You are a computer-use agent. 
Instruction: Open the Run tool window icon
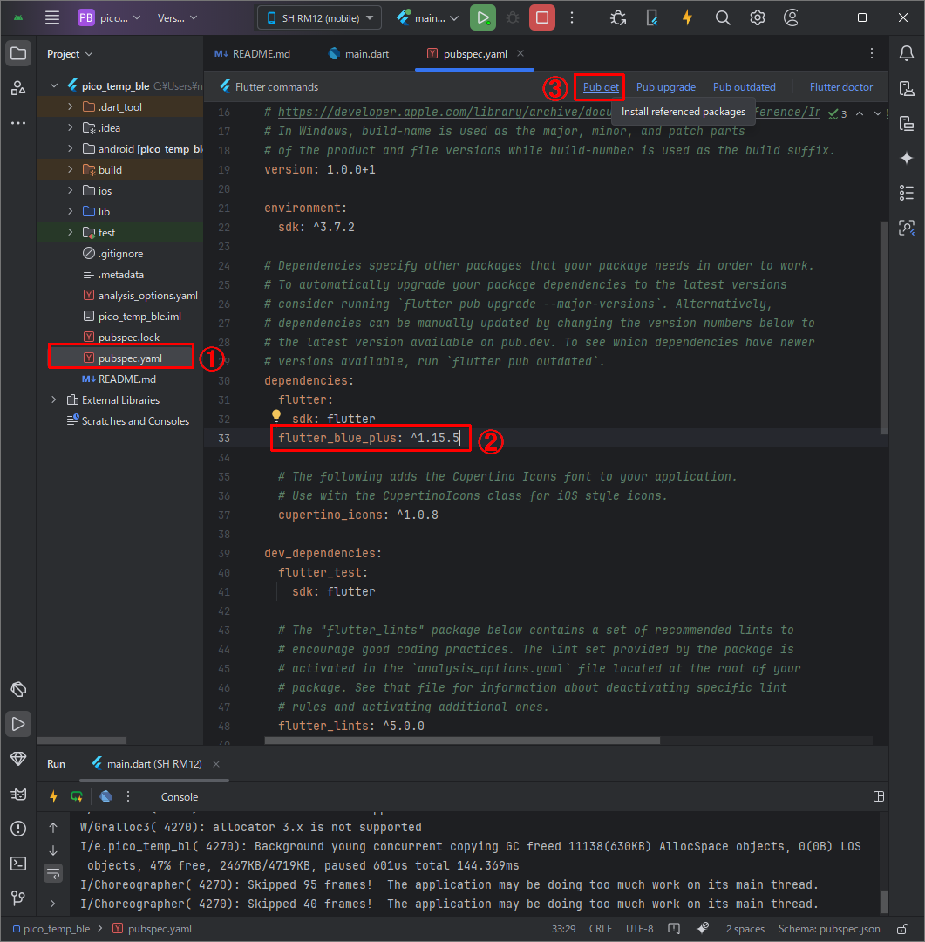[18, 724]
